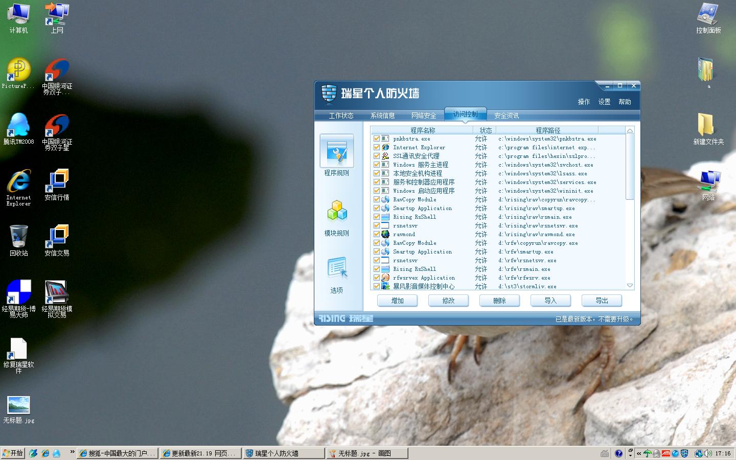Click the 导入 (Import) button
The image size is (736, 460).
click(551, 301)
